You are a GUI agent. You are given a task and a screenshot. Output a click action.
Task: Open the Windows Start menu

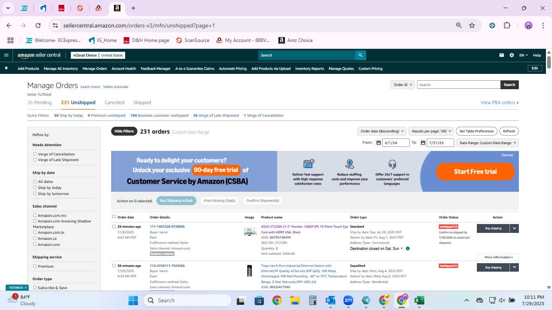click(x=133, y=300)
